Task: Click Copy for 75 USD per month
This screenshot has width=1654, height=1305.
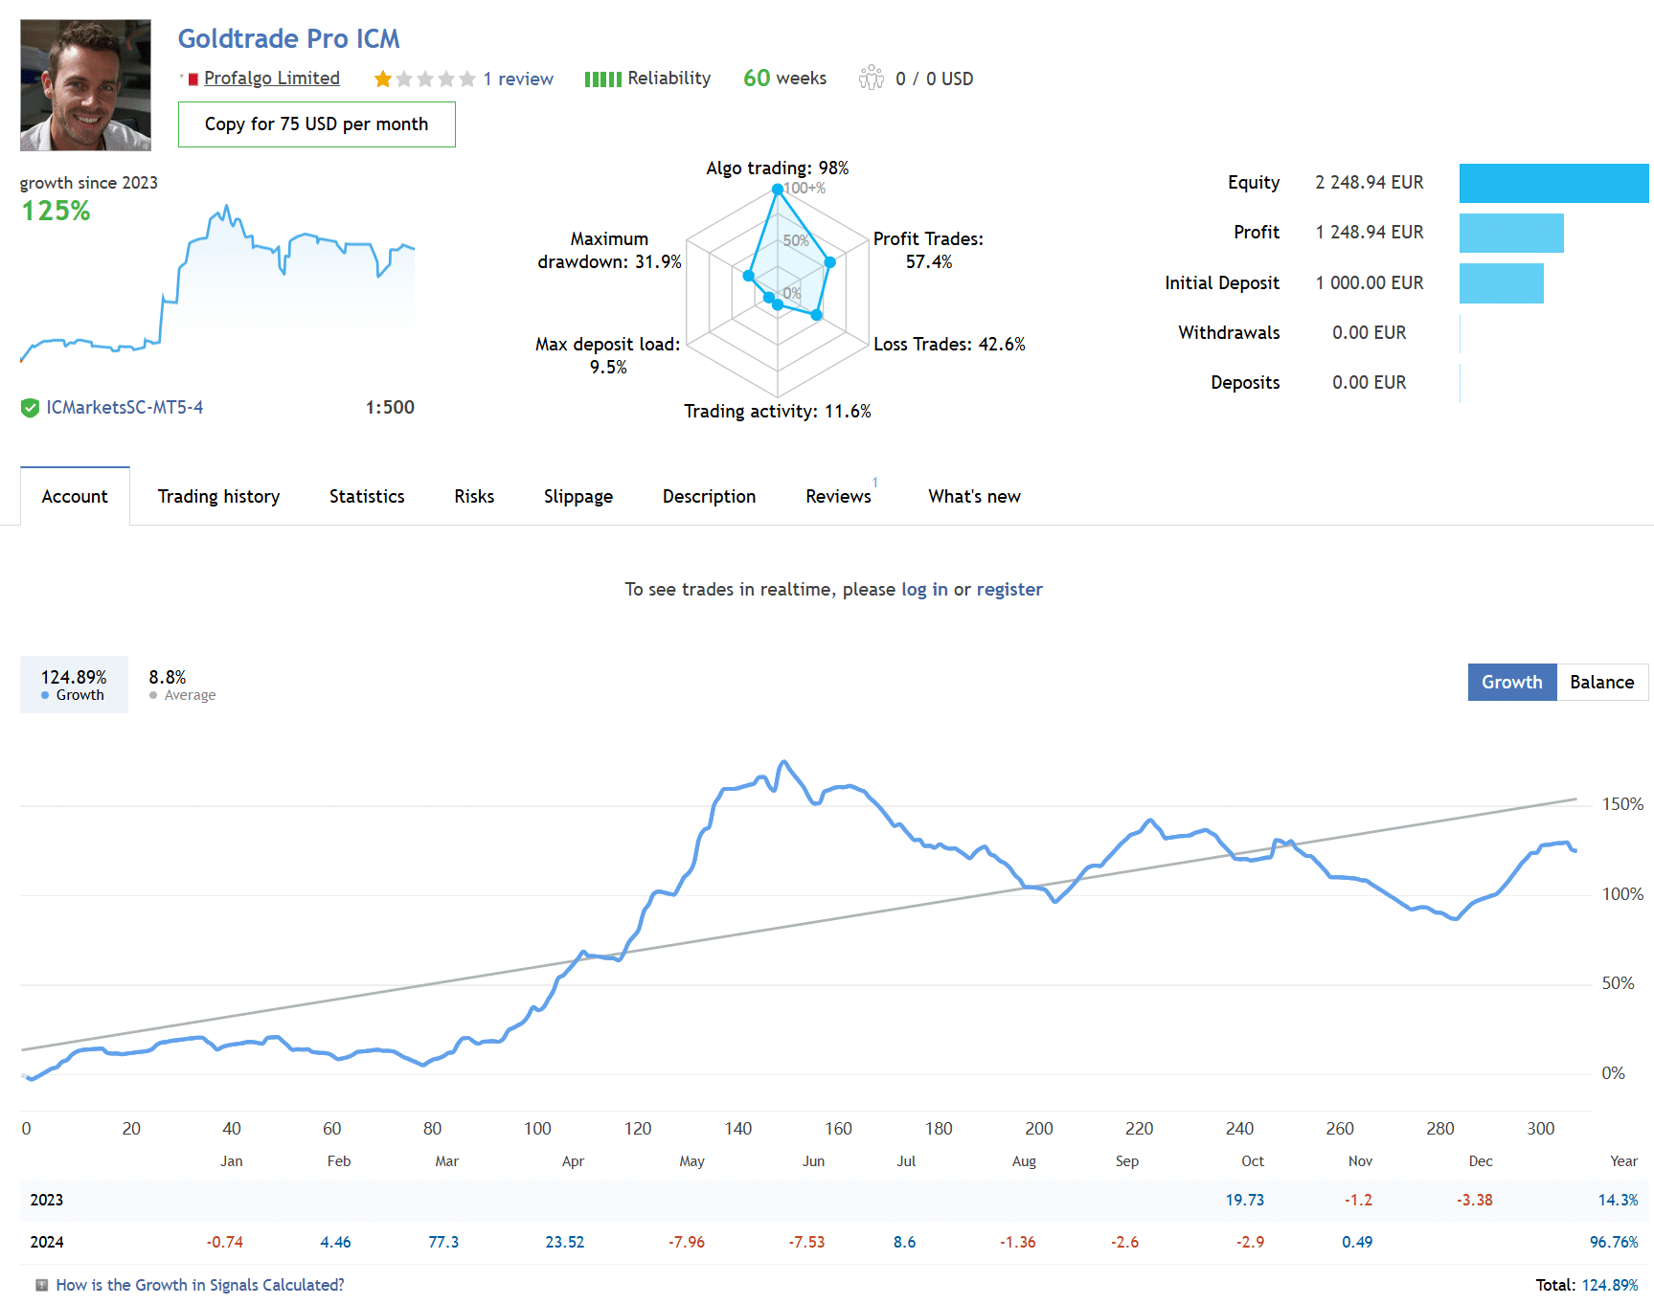Action: tap(316, 124)
